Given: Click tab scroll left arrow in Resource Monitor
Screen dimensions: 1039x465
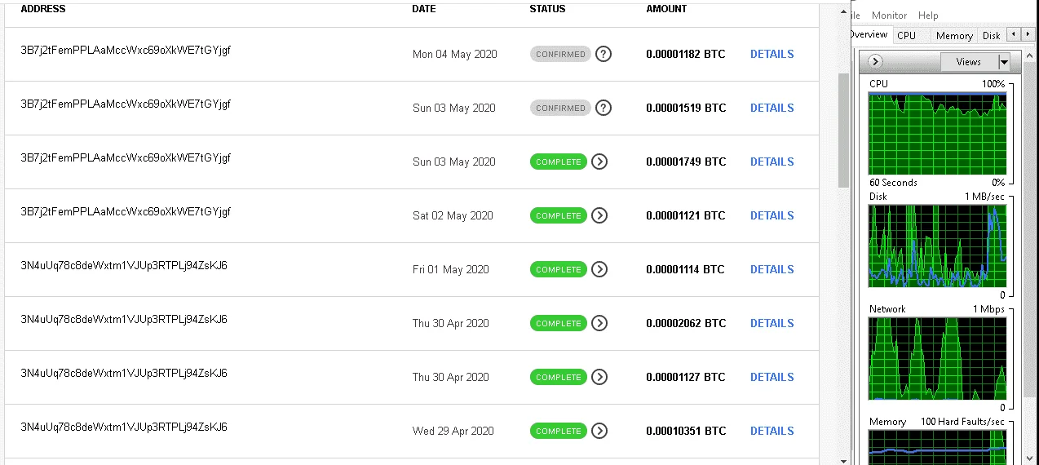Looking at the screenshot, I should (x=1010, y=34).
